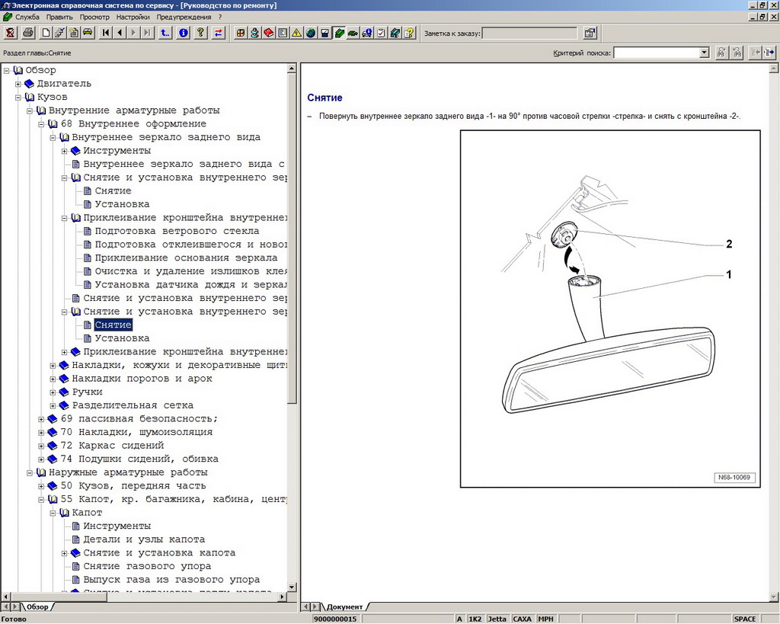Click the first binoculars search icon
Screen dimensions: 780x624
click(721, 53)
